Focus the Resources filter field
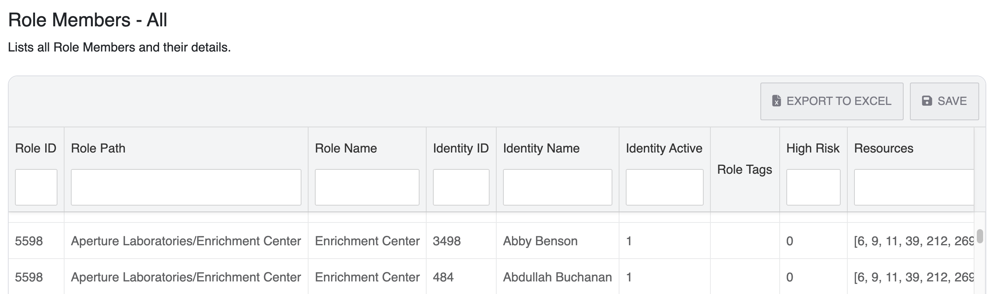The width and height of the screenshot is (991, 294). tap(913, 187)
